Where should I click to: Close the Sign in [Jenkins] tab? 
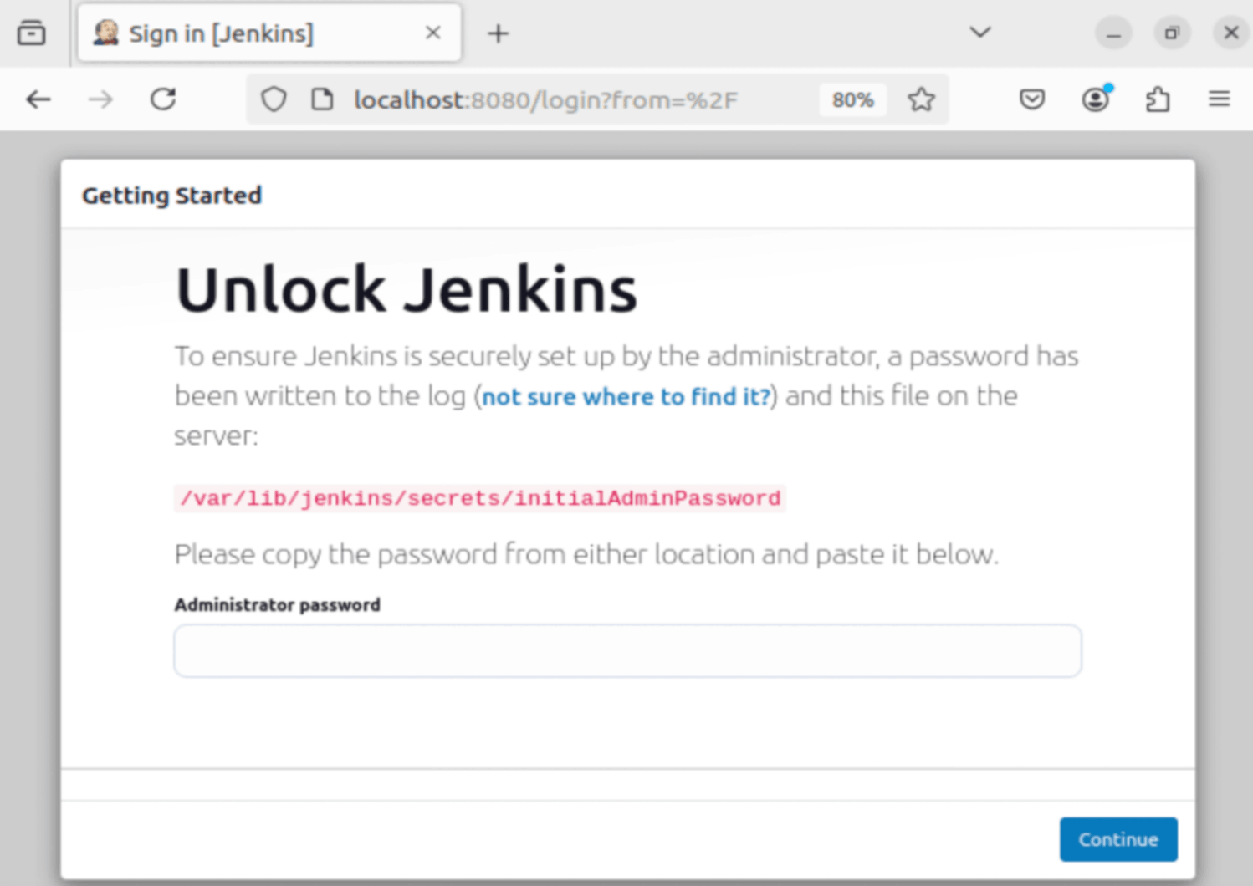click(432, 33)
